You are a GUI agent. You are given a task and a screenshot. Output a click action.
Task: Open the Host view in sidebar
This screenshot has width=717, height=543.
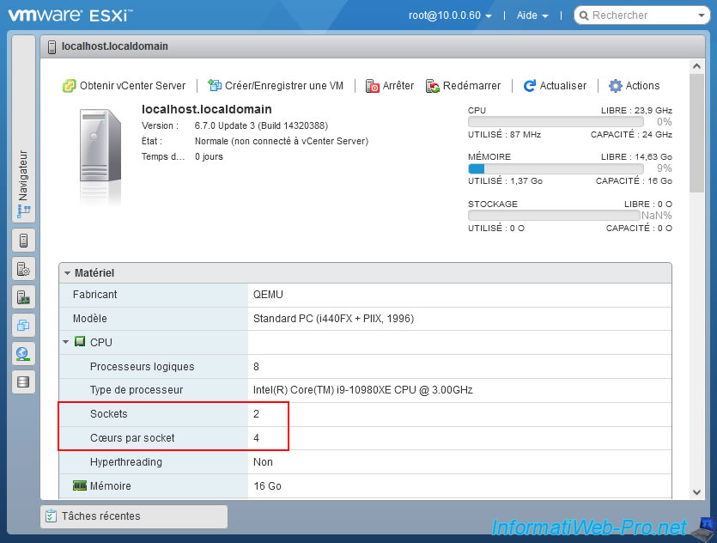[23, 241]
